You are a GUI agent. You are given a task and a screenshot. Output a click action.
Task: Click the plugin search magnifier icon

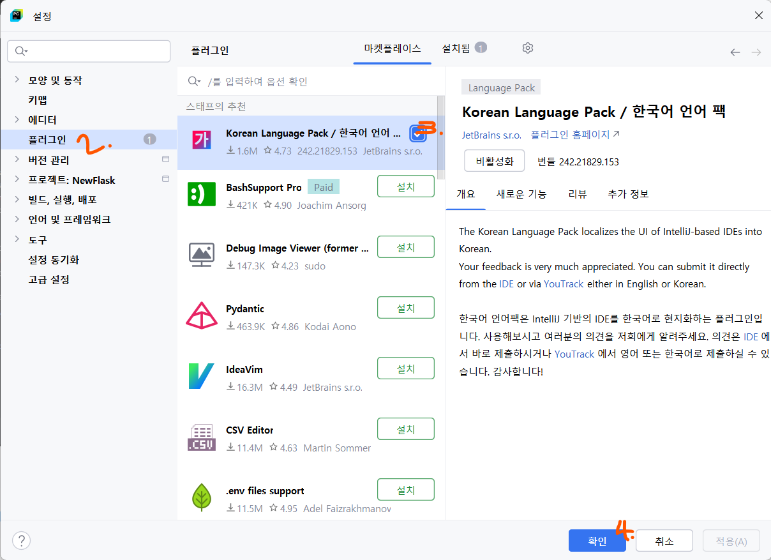click(x=194, y=81)
